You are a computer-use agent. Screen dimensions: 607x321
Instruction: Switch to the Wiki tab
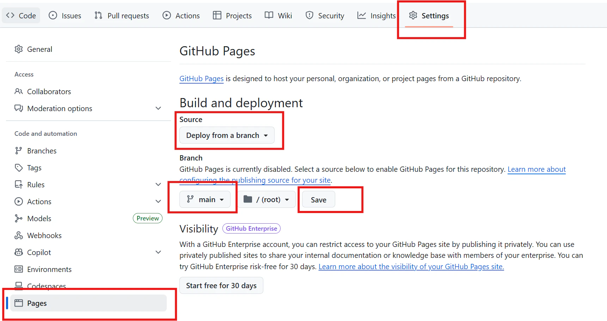278,16
